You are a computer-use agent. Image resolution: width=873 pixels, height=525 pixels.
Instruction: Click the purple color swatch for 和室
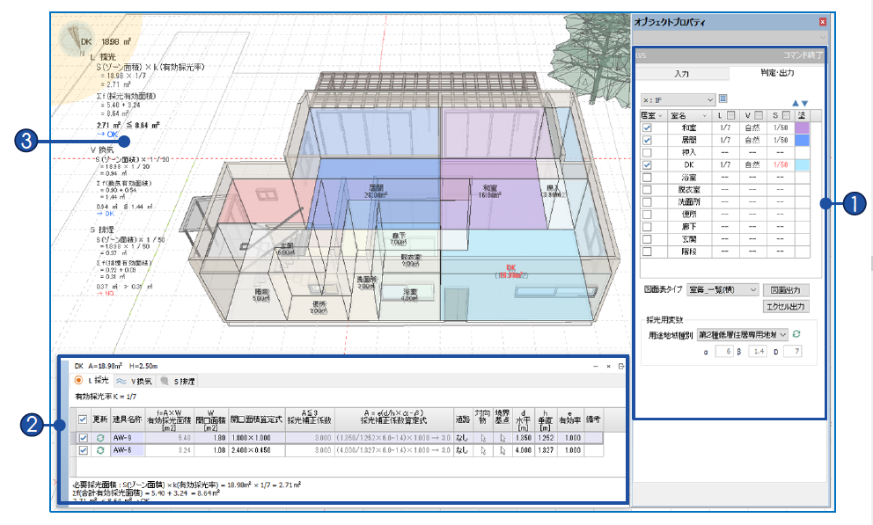[x=803, y=128]
